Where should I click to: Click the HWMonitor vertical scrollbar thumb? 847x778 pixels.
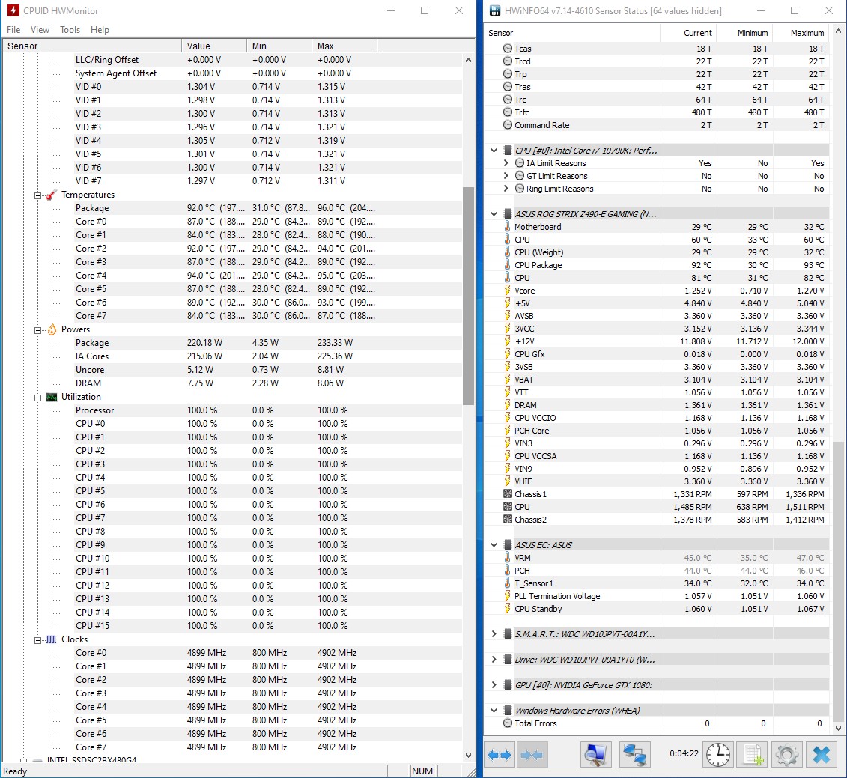[468, 296]
